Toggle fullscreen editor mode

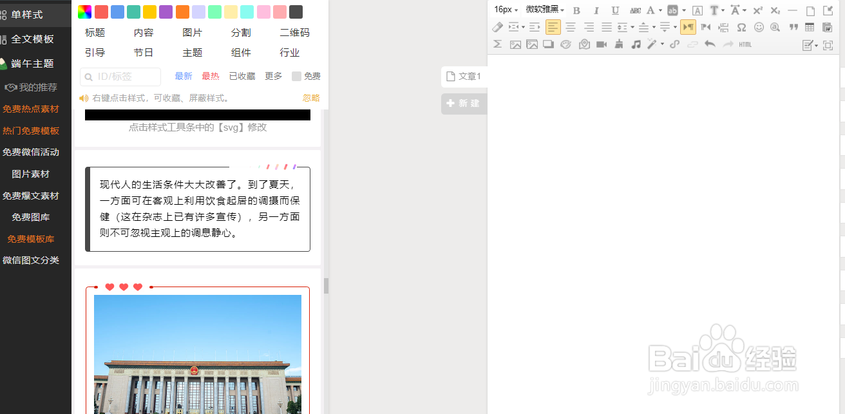pyautogui.click(x=828, y=45)
